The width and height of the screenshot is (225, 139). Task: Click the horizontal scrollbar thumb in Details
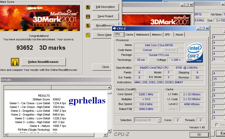click(51, 135)
